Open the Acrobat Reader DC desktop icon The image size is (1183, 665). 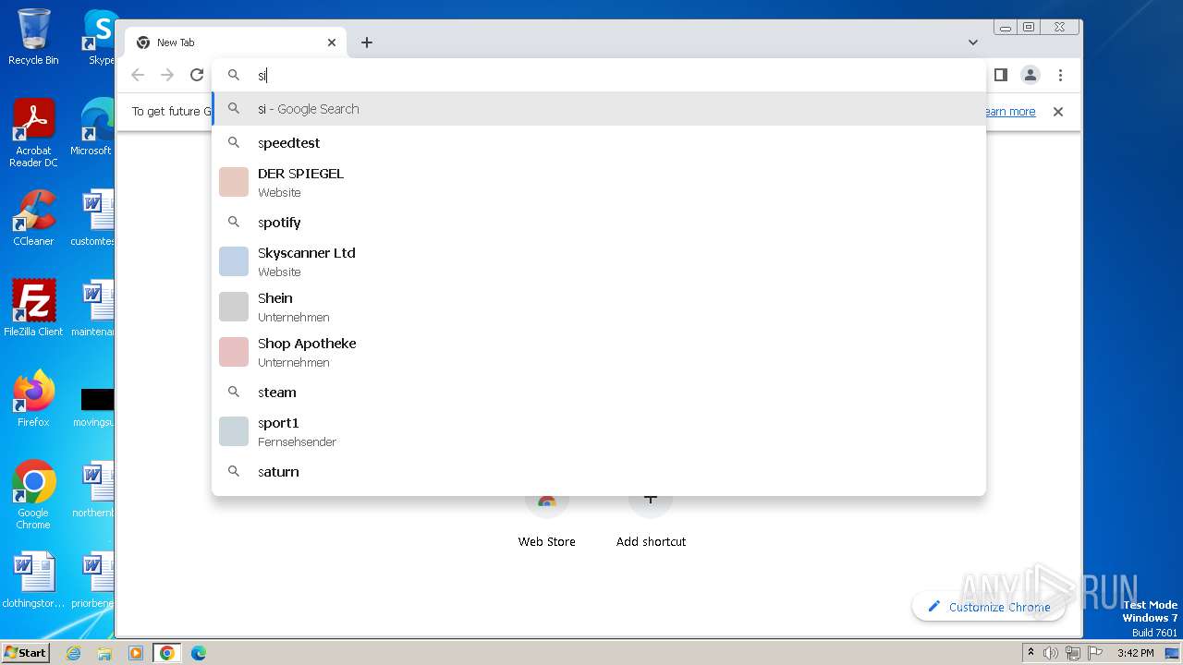click(x=33, y=133)
